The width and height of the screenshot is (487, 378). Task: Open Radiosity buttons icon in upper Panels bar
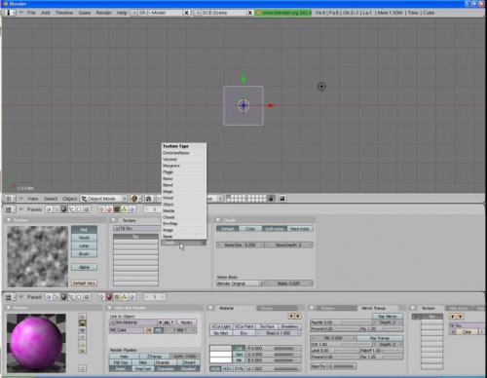125,209
